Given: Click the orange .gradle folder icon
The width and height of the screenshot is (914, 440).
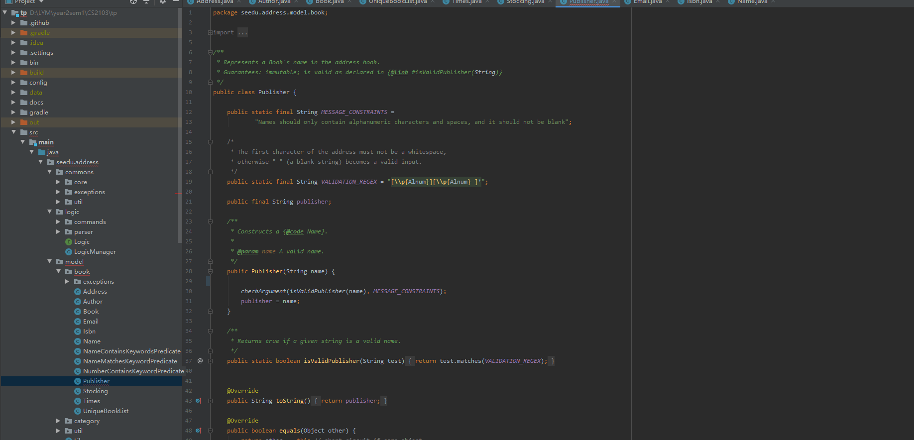Looking at the screenshot, I should tap(24, 33).
